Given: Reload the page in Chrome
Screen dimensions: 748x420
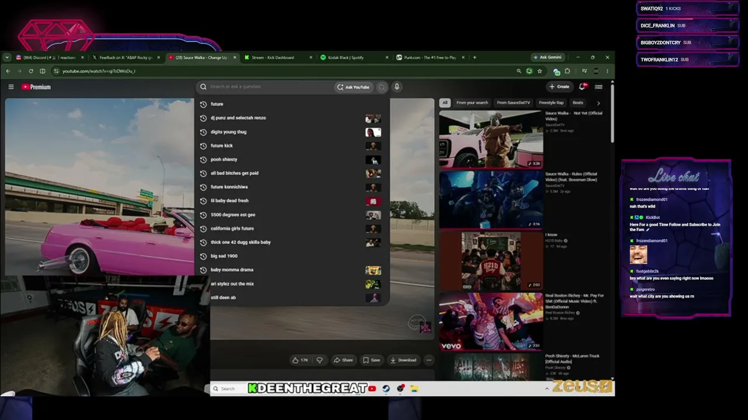Looking at the screenshot, I should pos(31,71).
